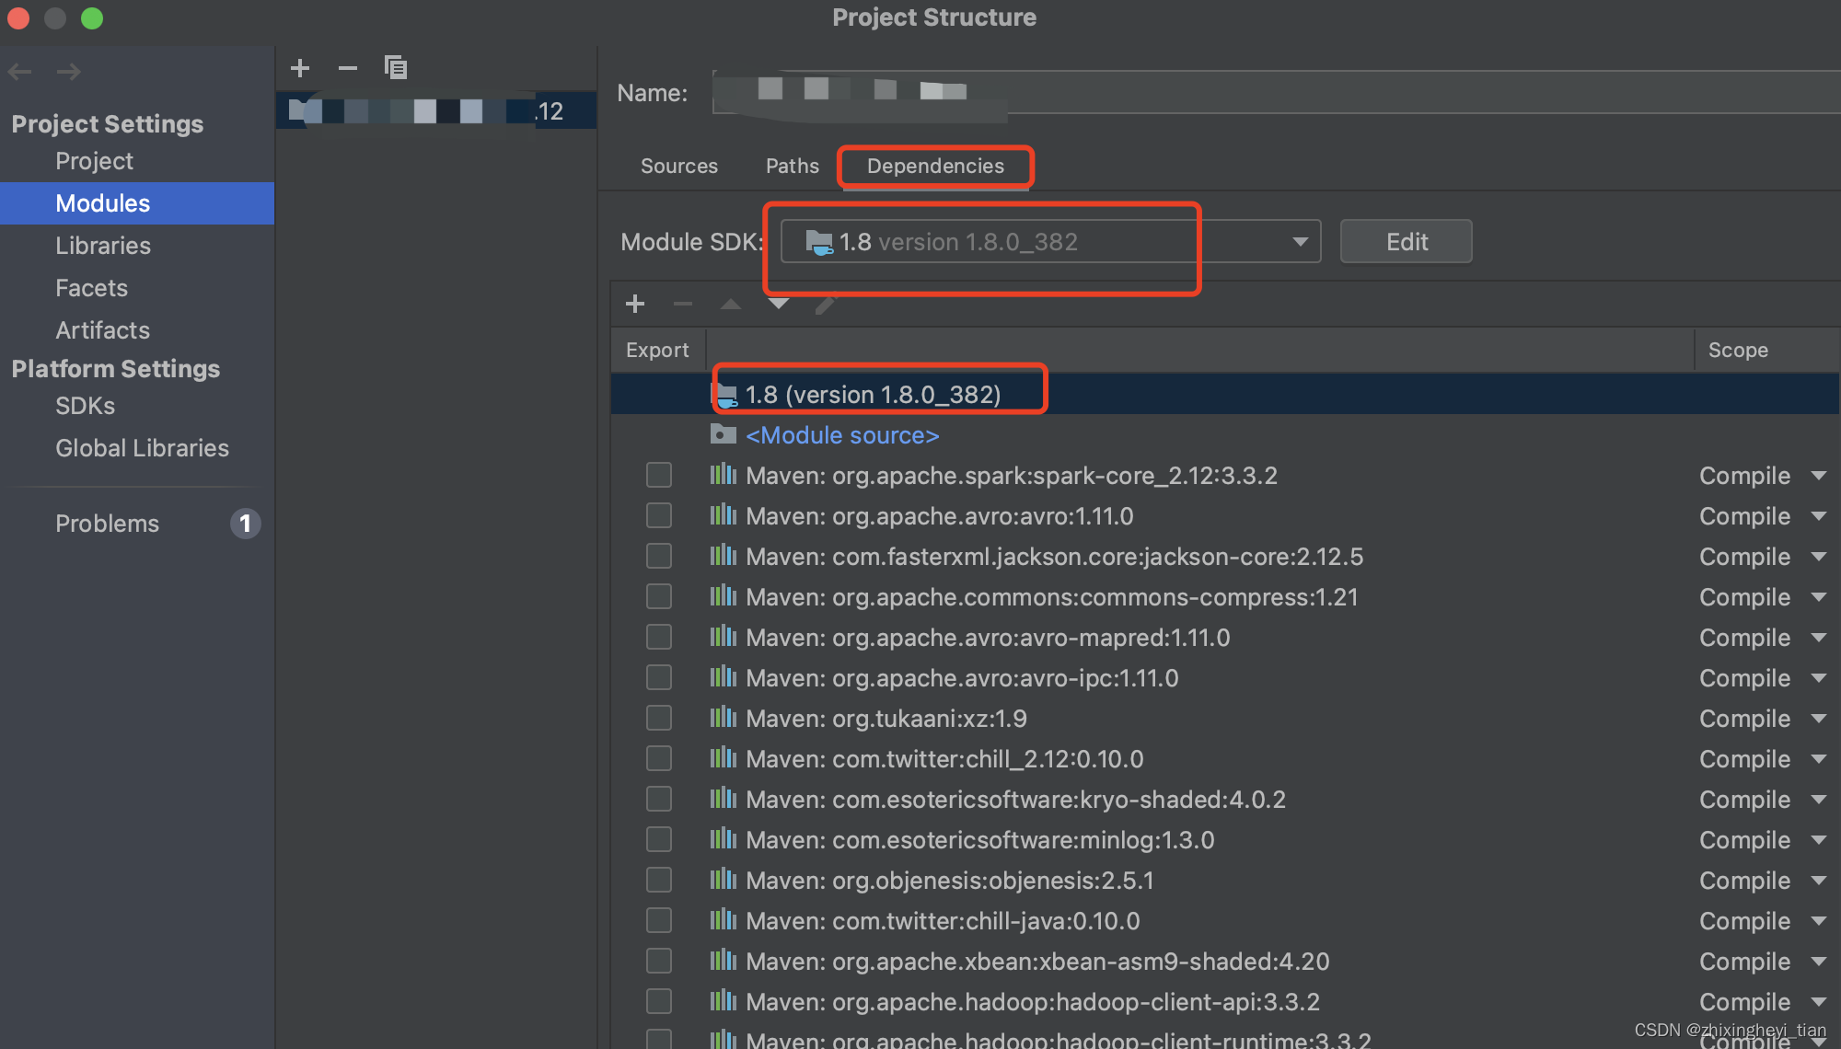The image size is (1841, 1049).
Task: Switch to the Paths tab
Action: pos(792,166)
